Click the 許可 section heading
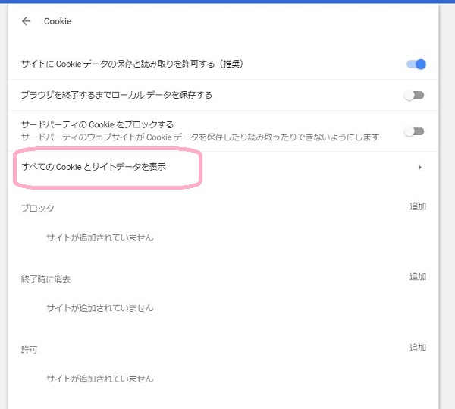This screenshot has width=455, height=409. tap(29, 350)
